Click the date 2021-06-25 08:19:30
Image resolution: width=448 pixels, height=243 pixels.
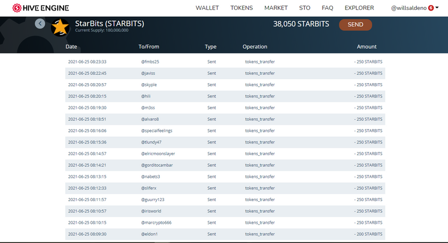pos(87,108)
